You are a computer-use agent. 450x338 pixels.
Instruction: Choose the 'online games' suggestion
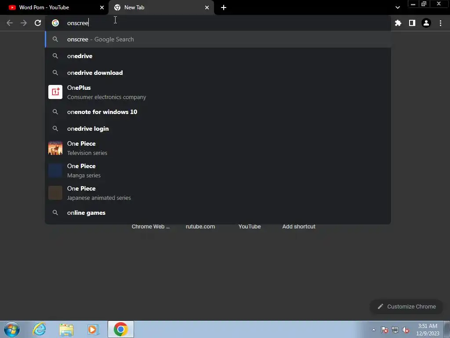tap(218, 213)
